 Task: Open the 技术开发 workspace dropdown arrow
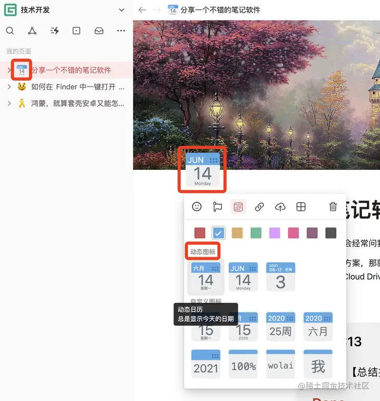point(121,10)
